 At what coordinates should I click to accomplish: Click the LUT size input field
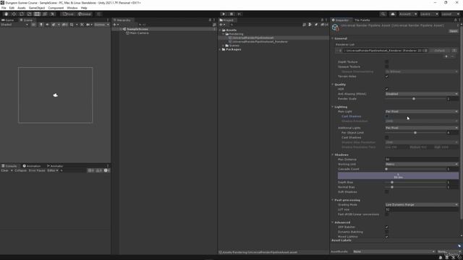click(422, 209)
